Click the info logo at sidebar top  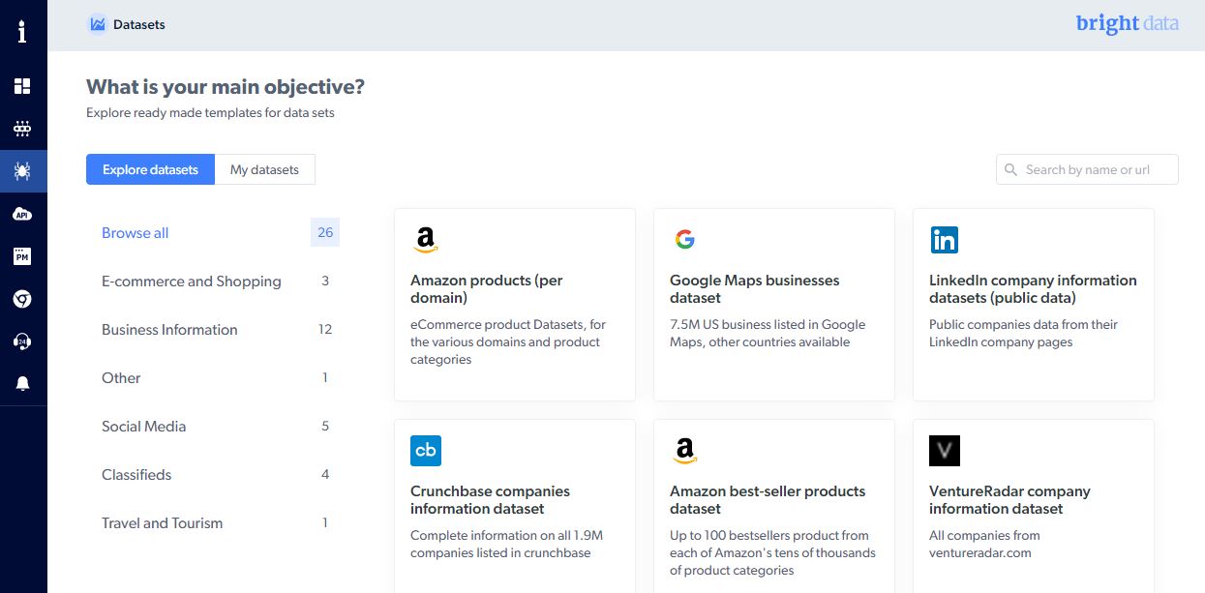22,31
